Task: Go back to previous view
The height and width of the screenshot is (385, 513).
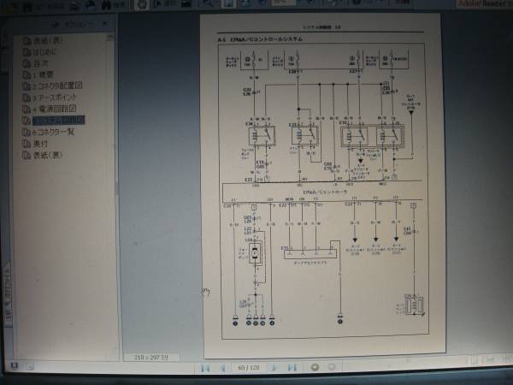Action: pos(315,367)
